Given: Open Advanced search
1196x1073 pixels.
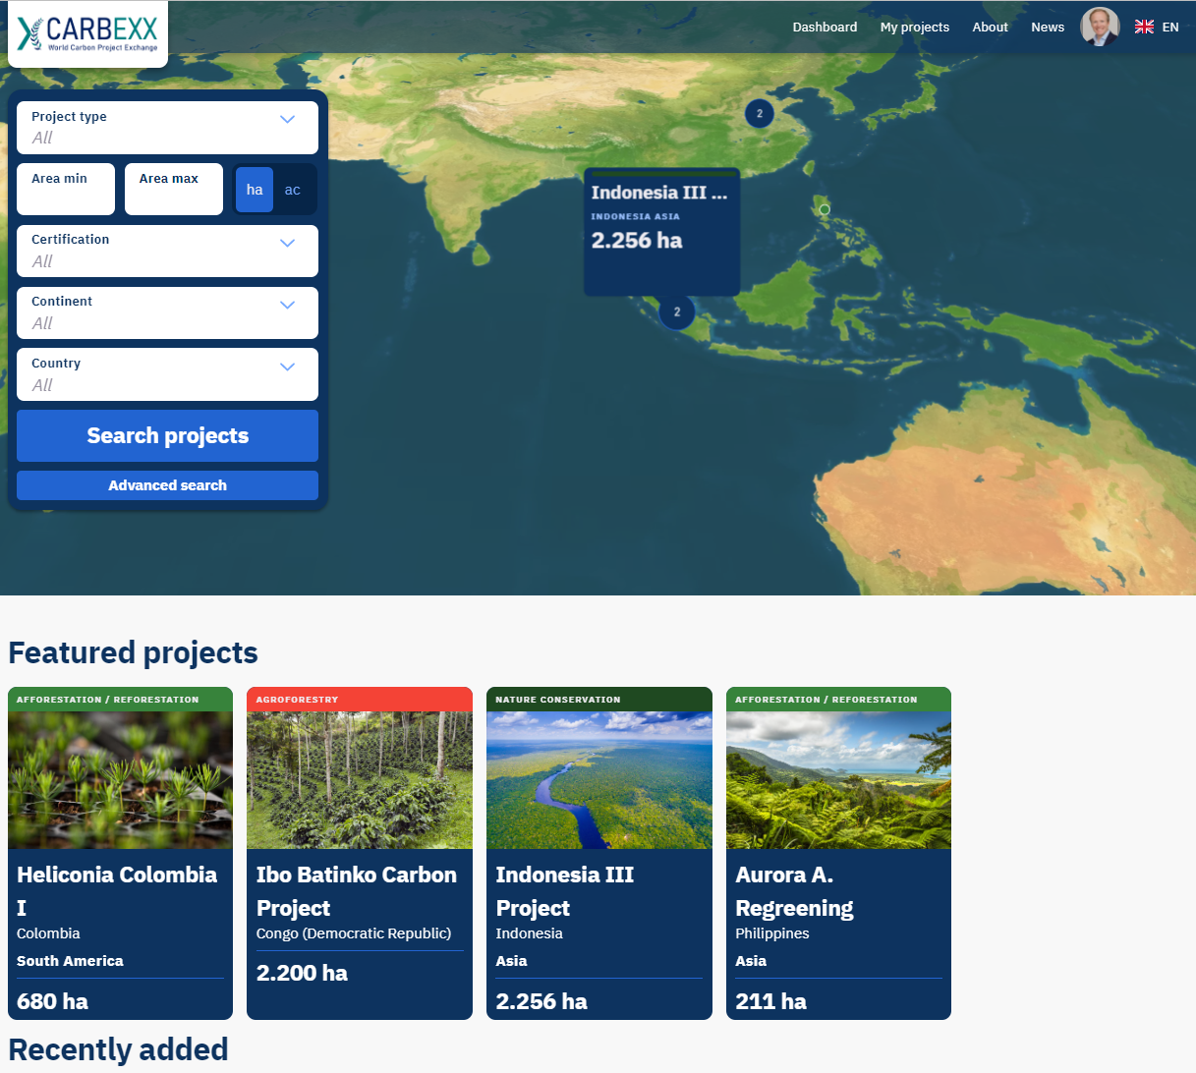Looking at the screenshot, I should coord(167,485).
